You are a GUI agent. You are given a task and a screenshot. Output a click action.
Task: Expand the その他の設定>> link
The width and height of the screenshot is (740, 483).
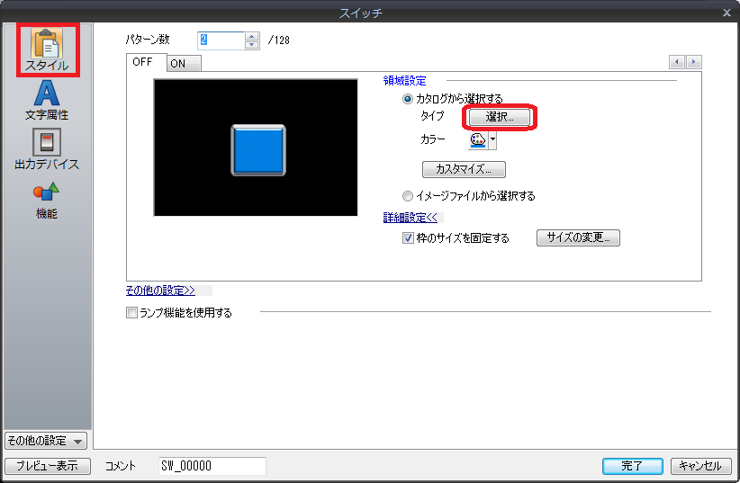click(160, 291)
